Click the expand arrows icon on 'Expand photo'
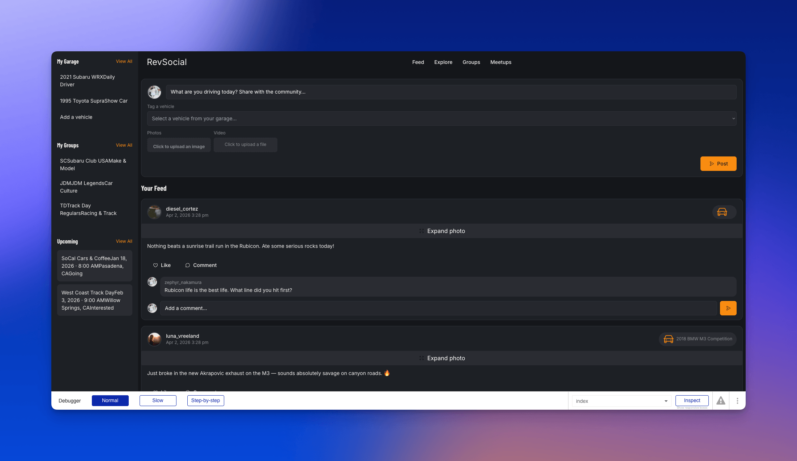 [422, 231]
